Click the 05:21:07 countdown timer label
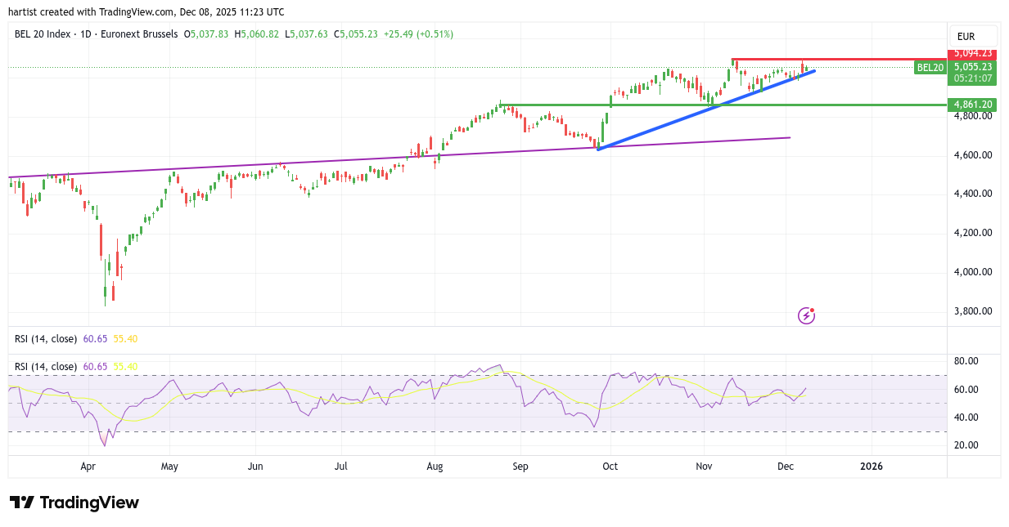 coord(971,78)
